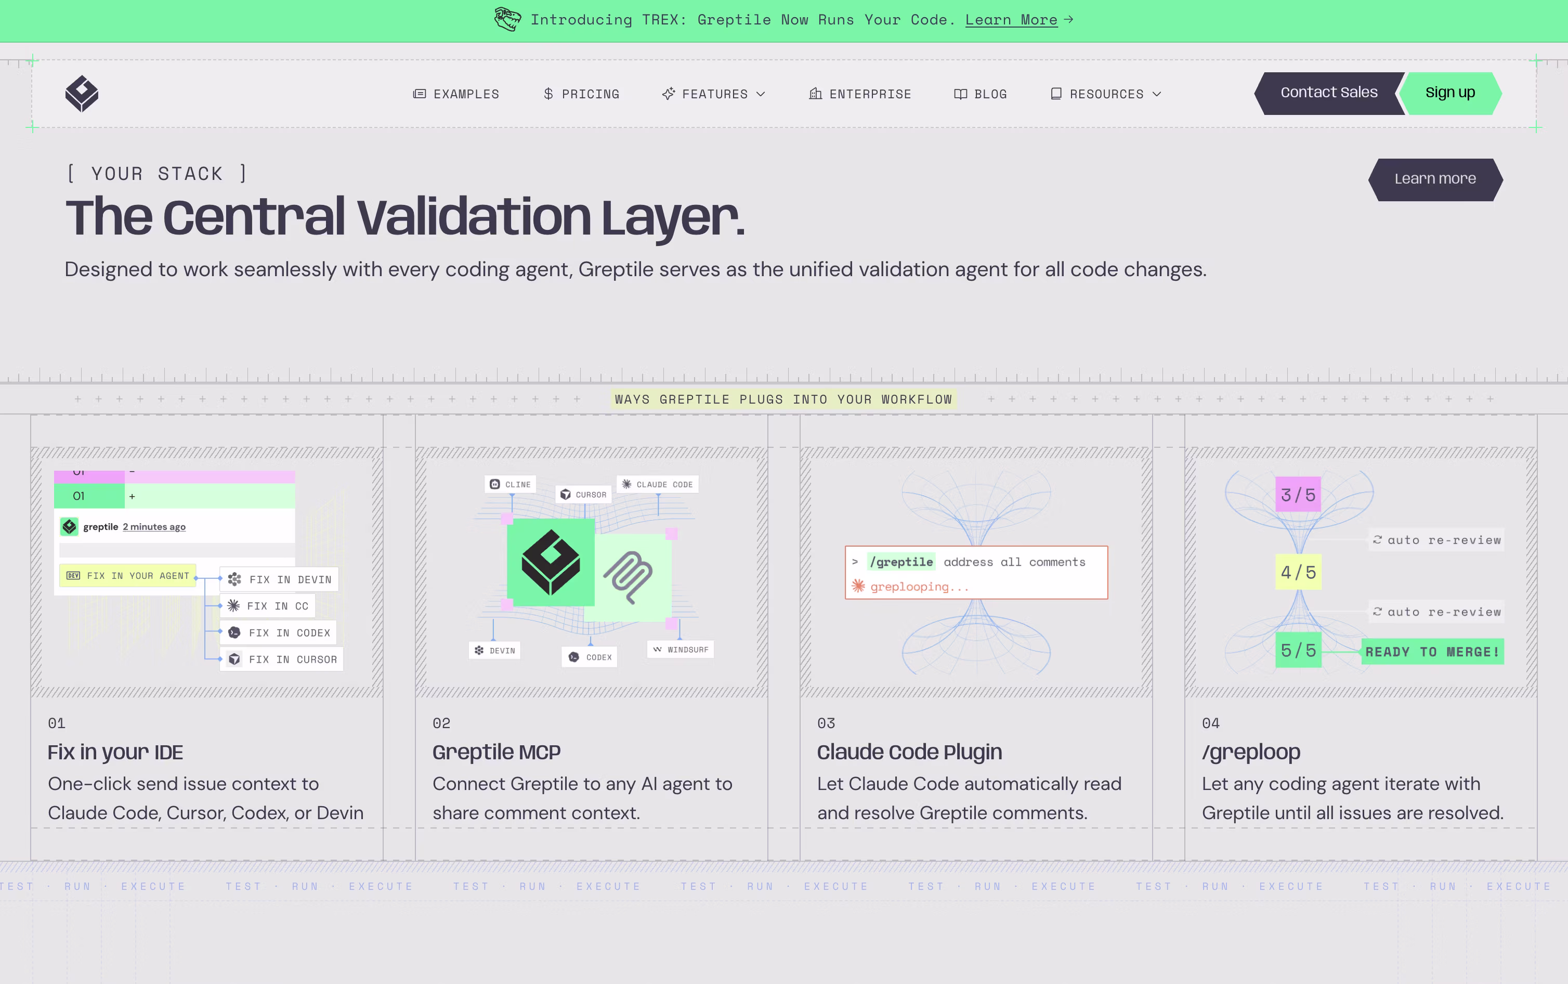Screen dimensions: 1568x984
Task: Click the Cursor cube icon in MCP diagram
Action: point(565,495)
